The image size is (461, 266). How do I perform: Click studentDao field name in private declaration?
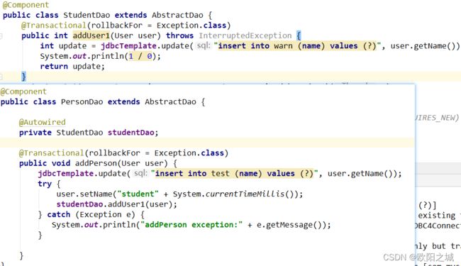[130, 132]
